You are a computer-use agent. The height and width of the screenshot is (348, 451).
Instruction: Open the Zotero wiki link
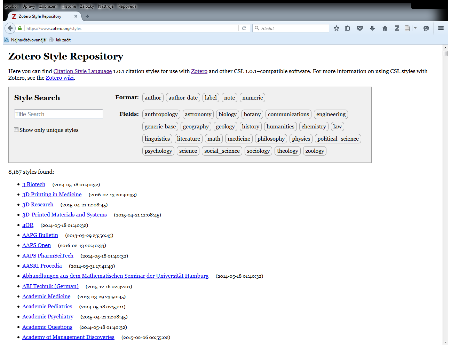(60, 78)
